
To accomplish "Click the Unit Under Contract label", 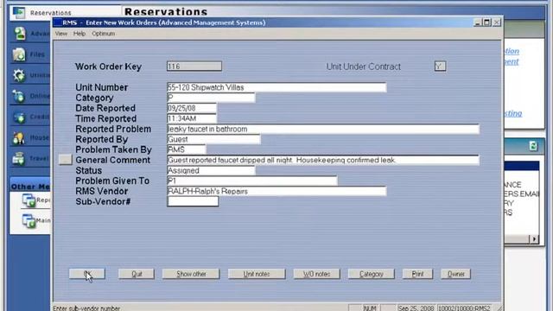I will tap(363, 67).
